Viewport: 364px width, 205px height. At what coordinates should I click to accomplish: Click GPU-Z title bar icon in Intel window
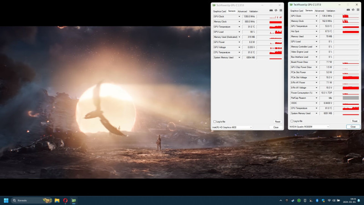click(214, 5)
